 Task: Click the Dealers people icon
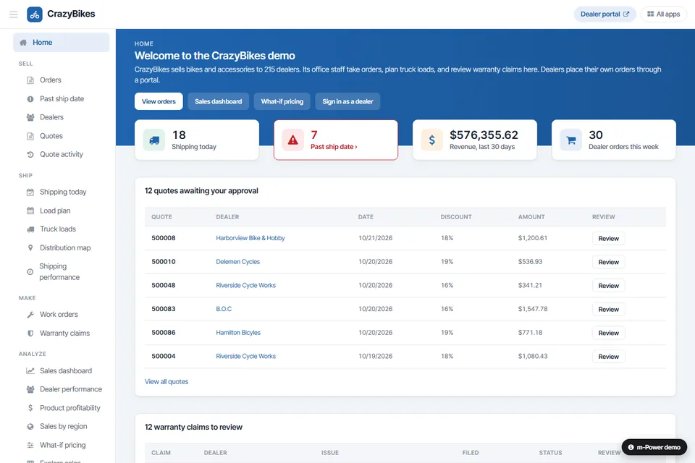30,117
